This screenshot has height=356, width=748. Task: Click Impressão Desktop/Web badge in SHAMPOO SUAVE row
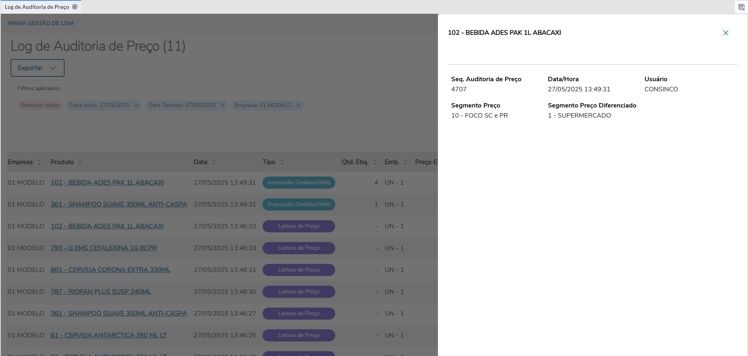pyautogui.click(x=299, y=204)
